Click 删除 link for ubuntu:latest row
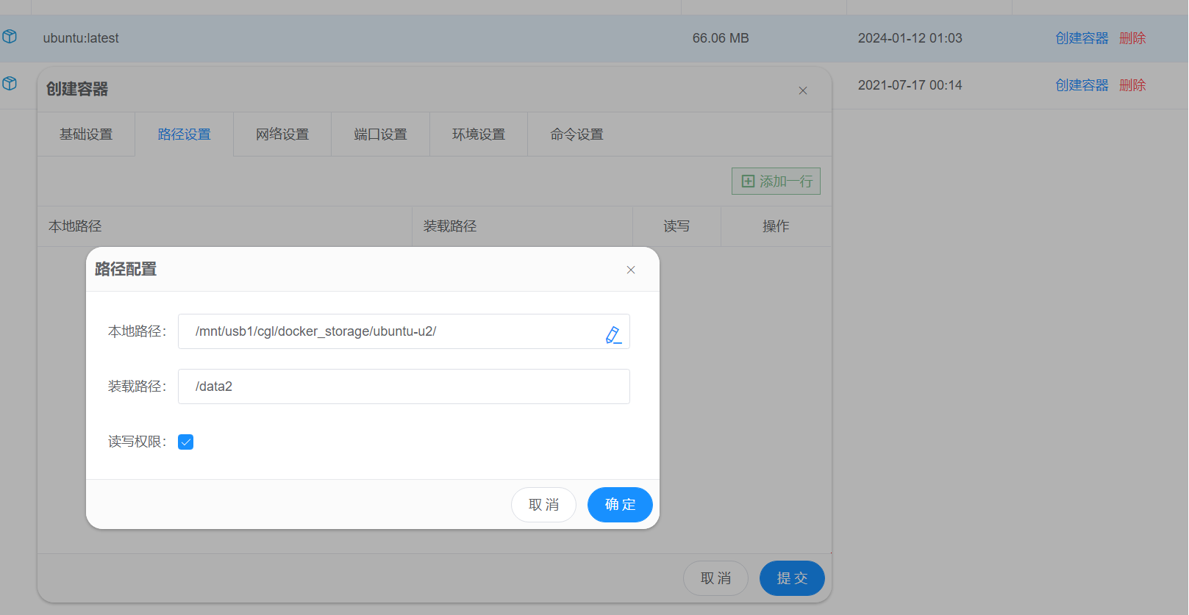Screen dimensions: 1189x615 (x=1132, y=38)
